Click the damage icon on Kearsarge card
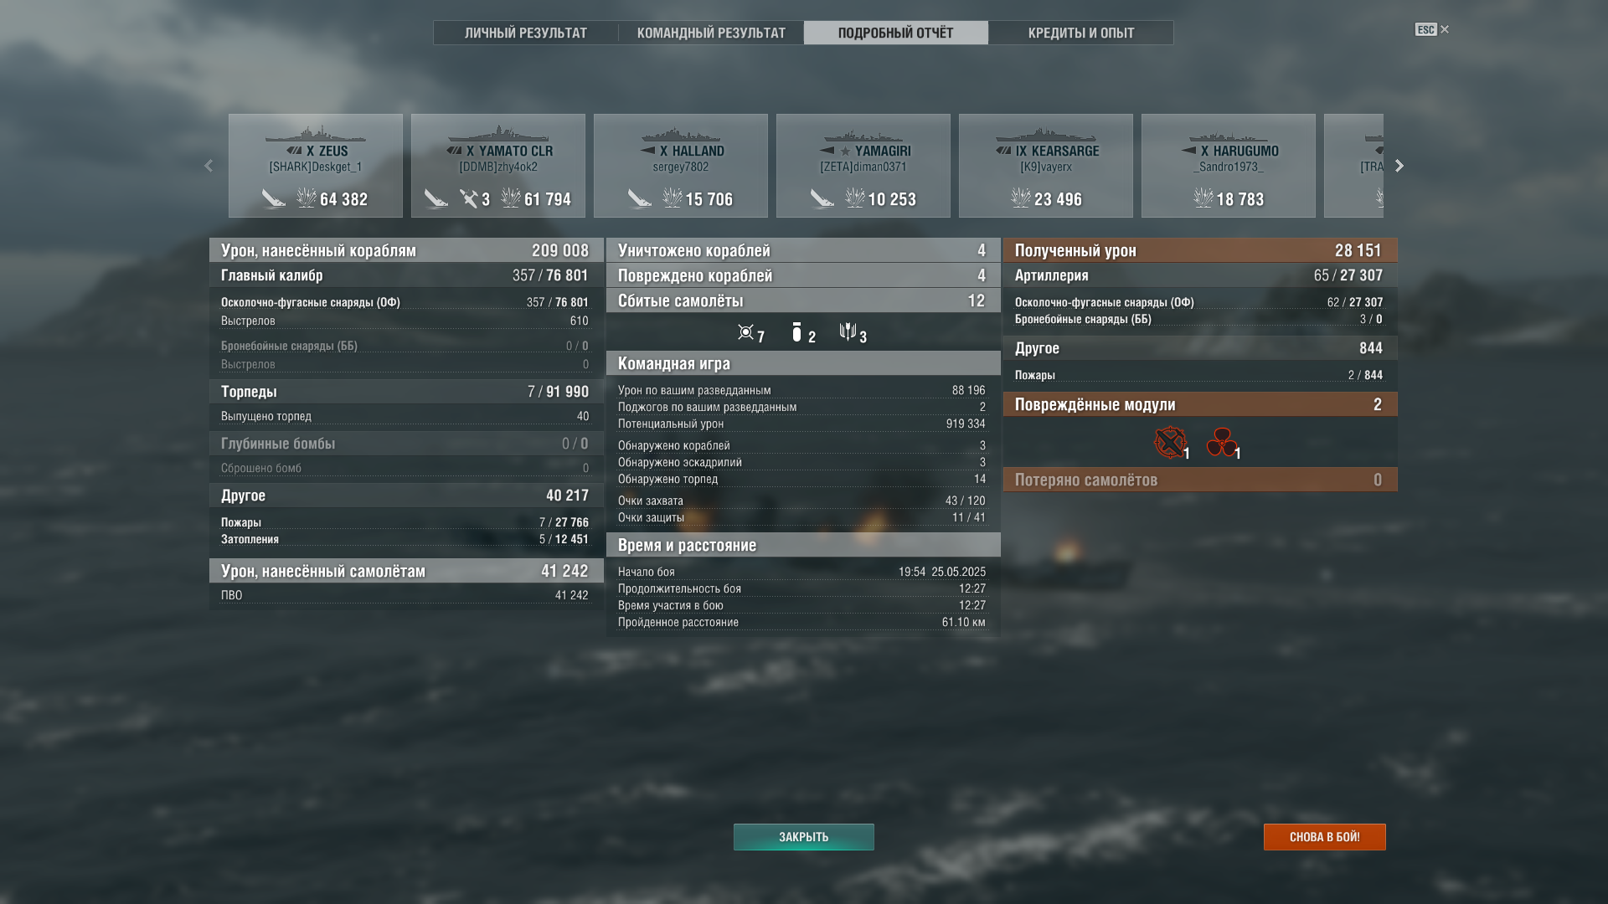The width and height of the screenshot is (1608, 904). [x=1020, y=198]
